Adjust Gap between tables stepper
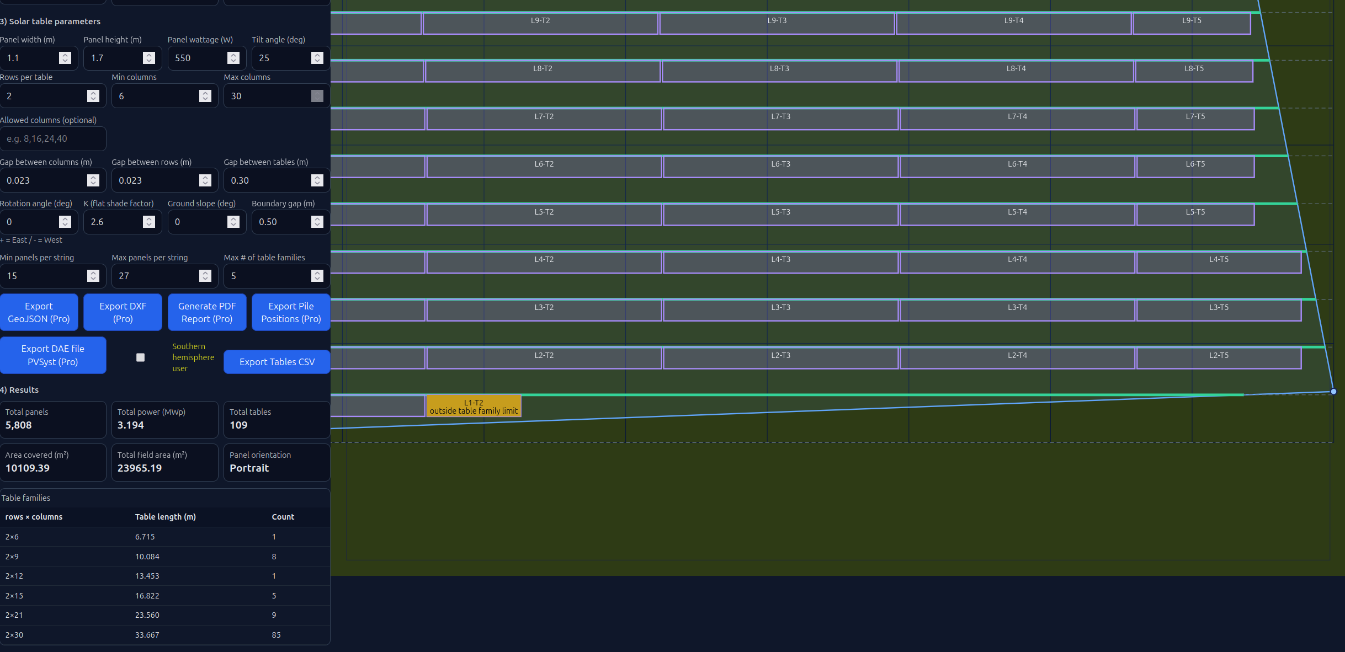The height and width of the screenshot is (652, 1345). click(317, 180)
